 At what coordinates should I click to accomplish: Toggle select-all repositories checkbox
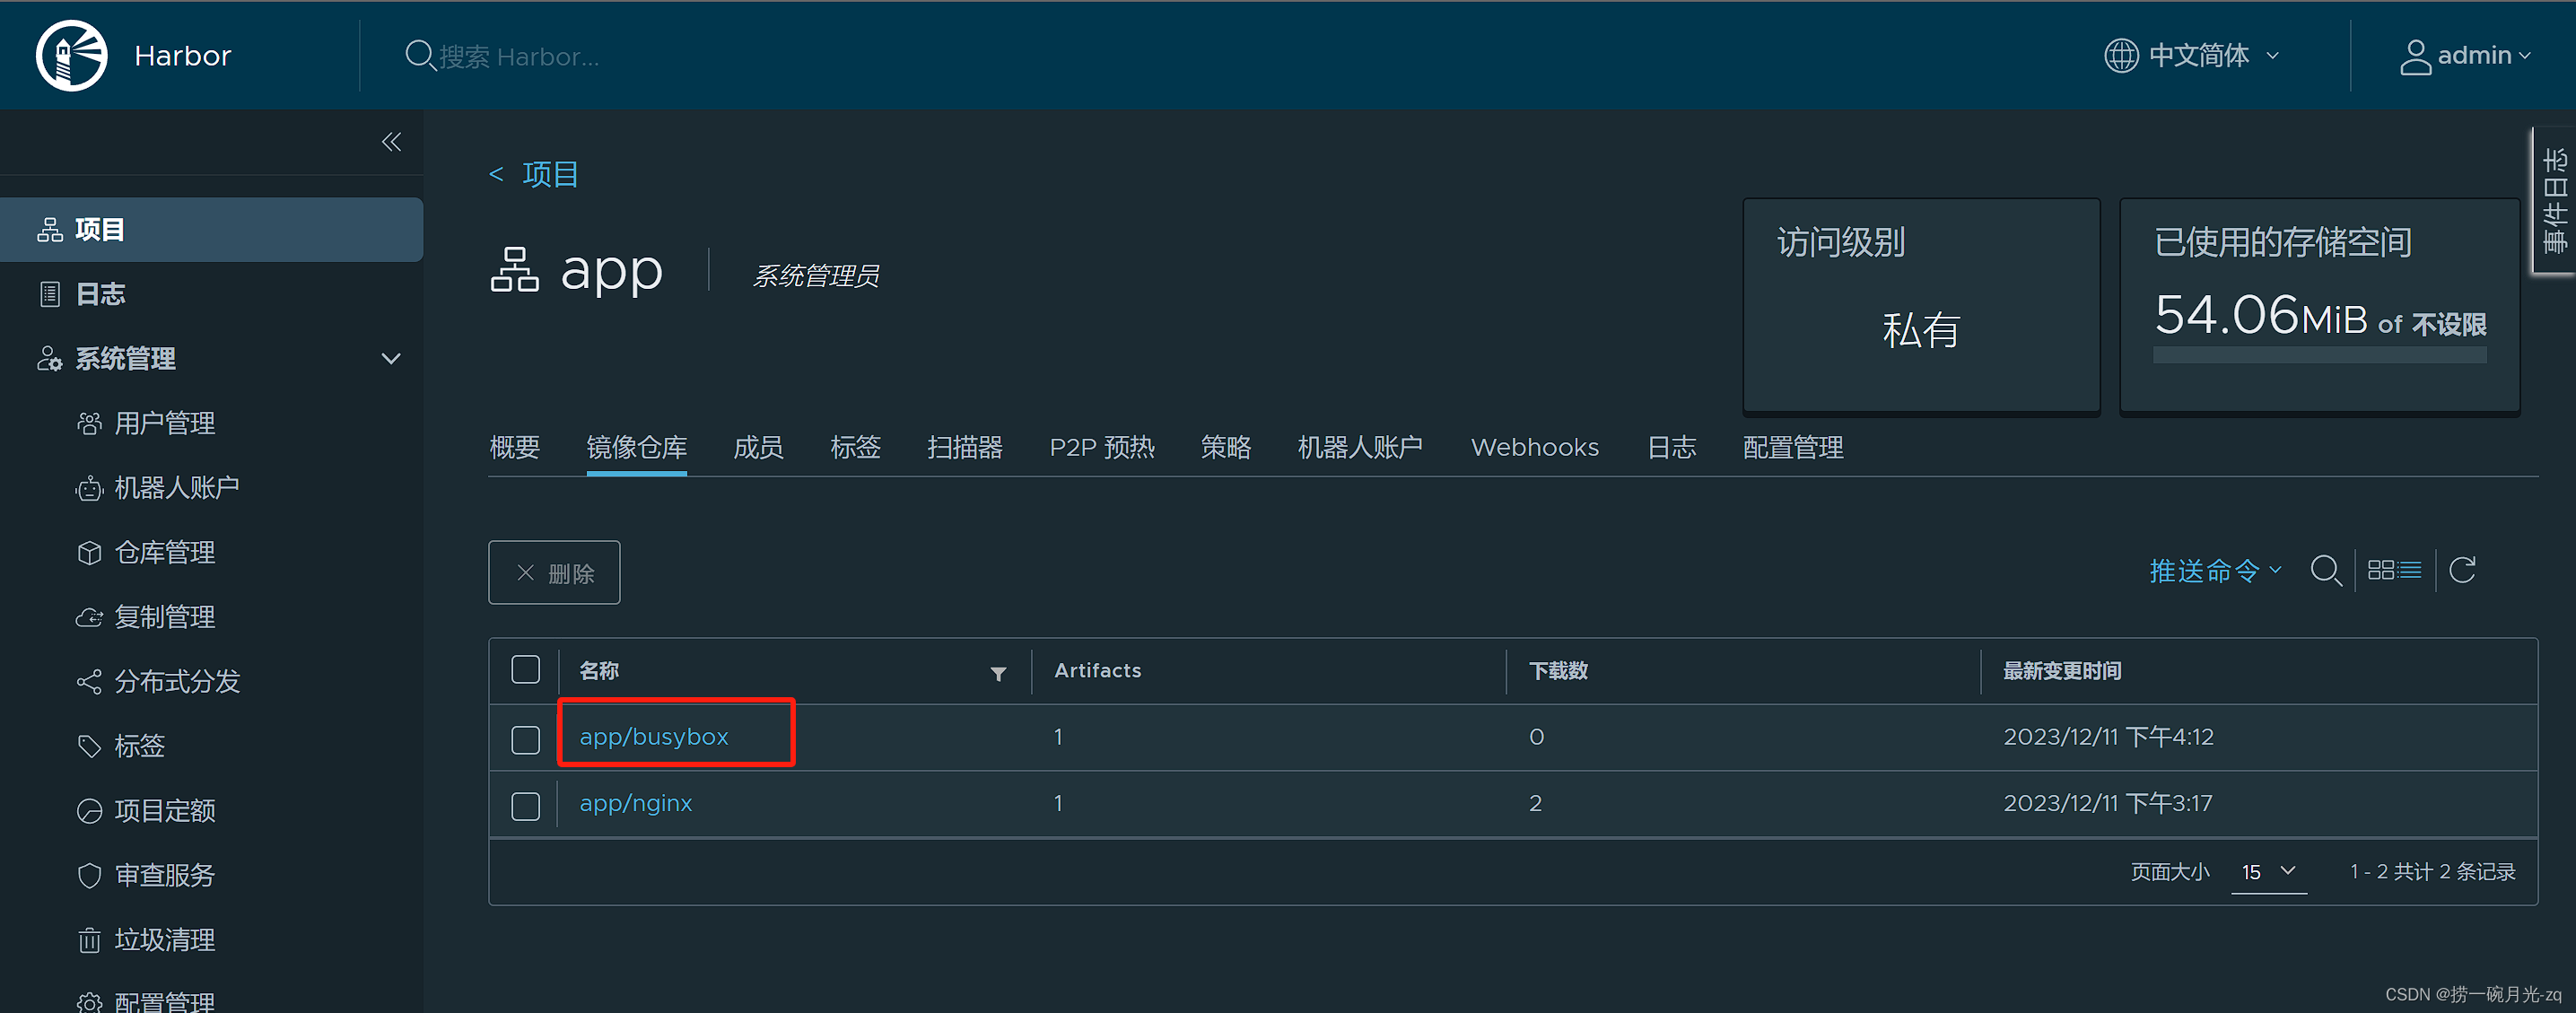[525, 670]
